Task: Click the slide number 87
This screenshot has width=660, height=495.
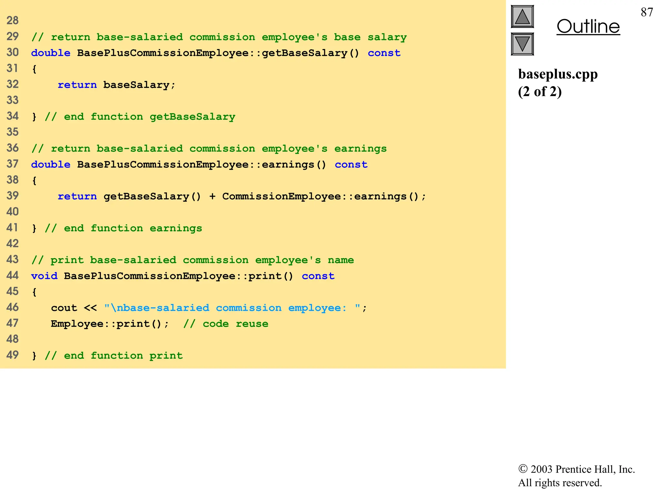Action: [646, 12]
